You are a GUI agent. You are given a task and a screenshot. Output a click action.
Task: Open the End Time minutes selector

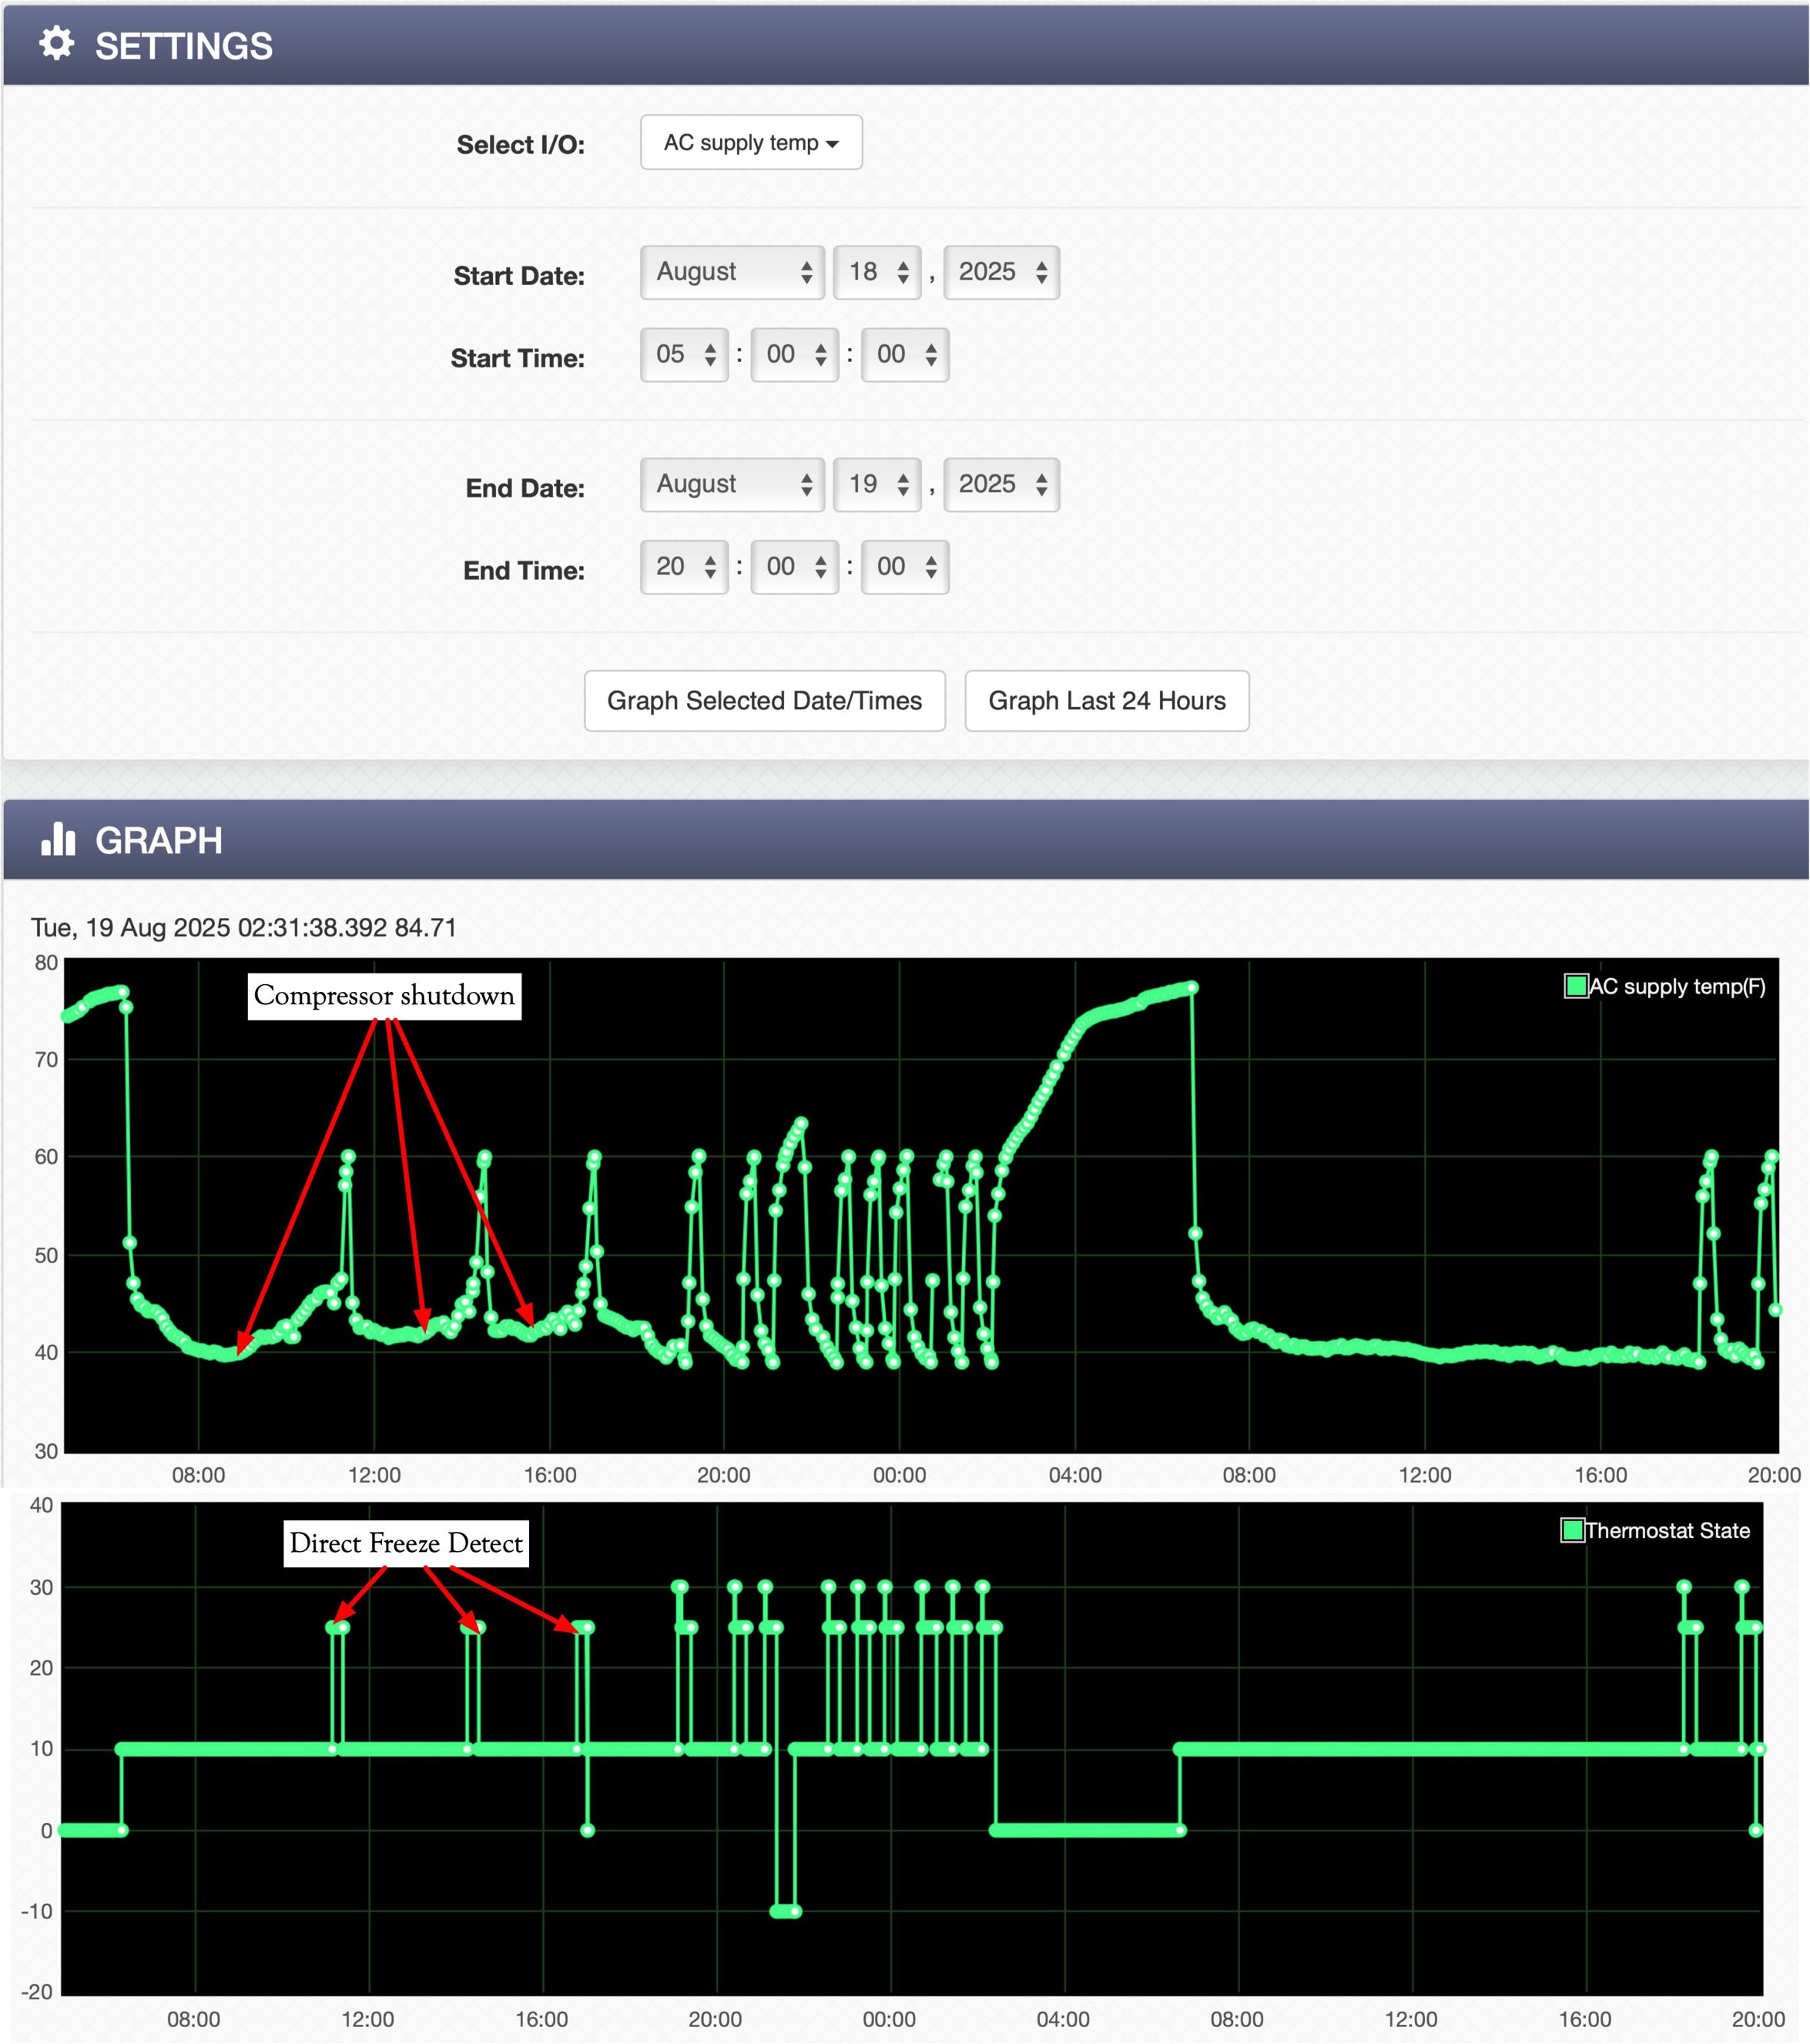795,567
